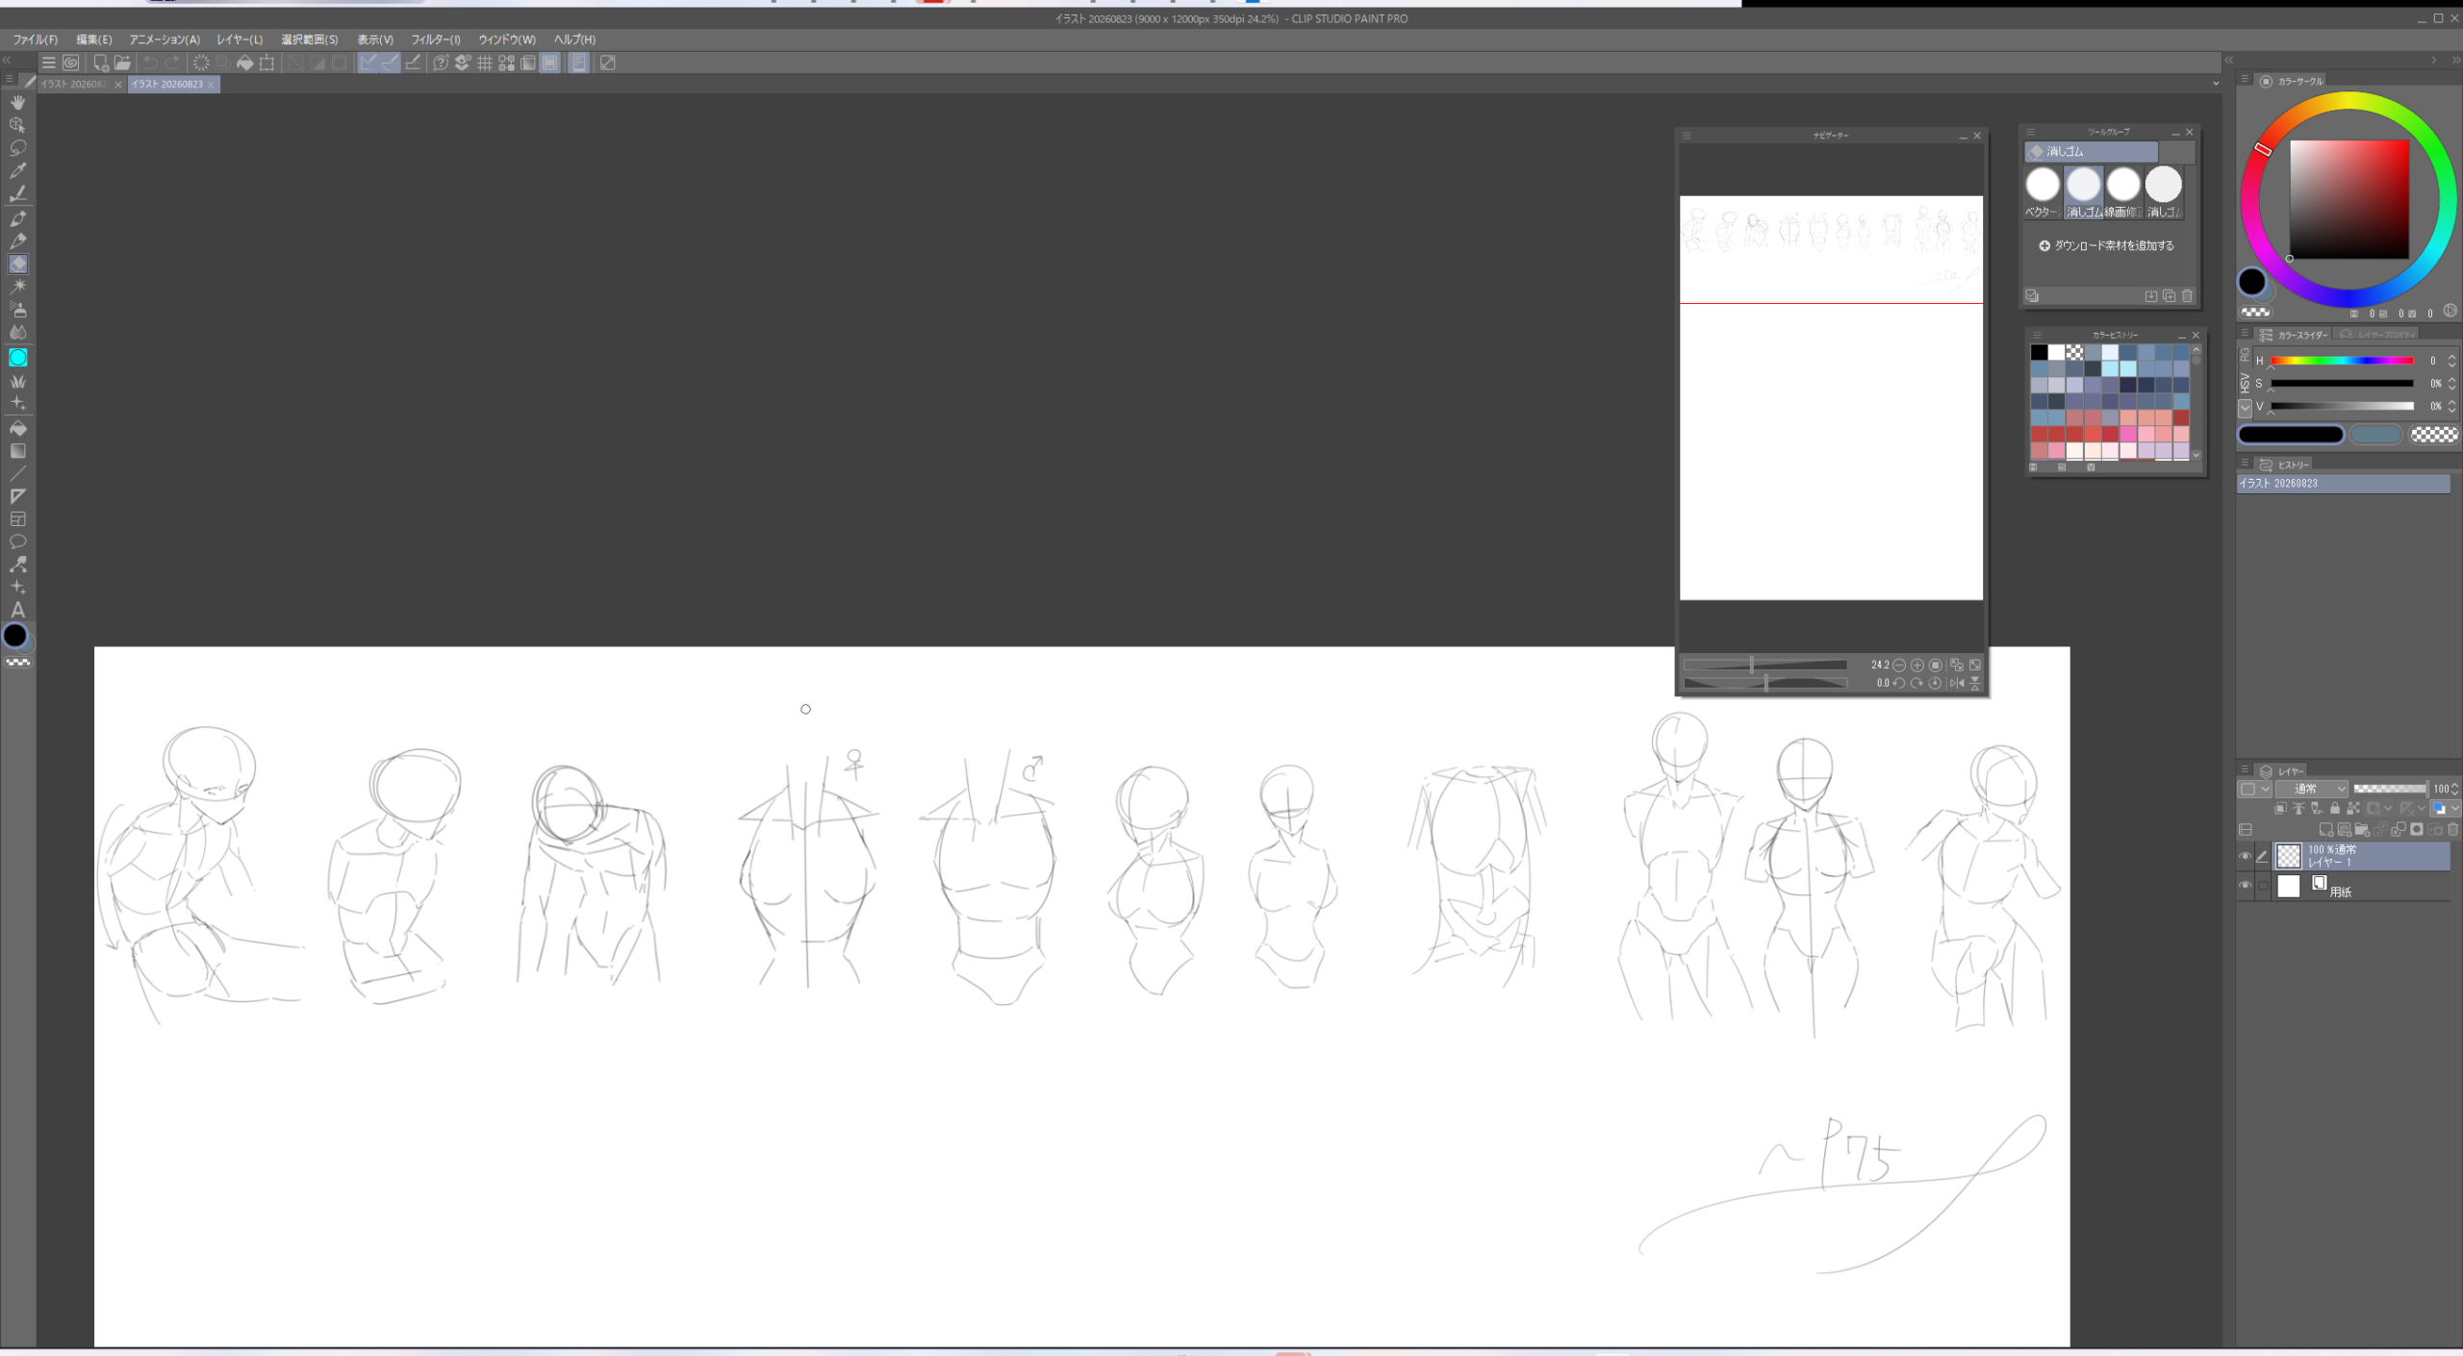Screen dimensions: 2463x1356
Task: Click the Lock Layer padlock icon
Action: pyautogui.click(x=2335, y=809)
